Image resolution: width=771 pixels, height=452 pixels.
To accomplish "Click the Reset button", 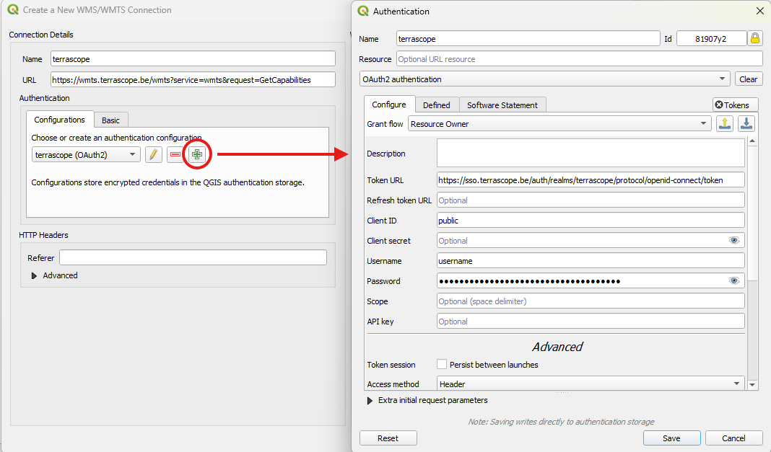I will pyautogui.click(x=388, y=438).
